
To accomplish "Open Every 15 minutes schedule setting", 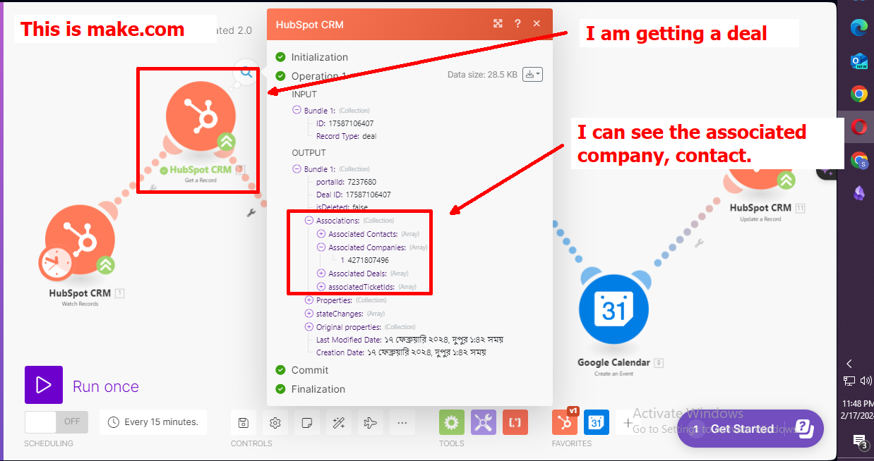I will point(153,422).
